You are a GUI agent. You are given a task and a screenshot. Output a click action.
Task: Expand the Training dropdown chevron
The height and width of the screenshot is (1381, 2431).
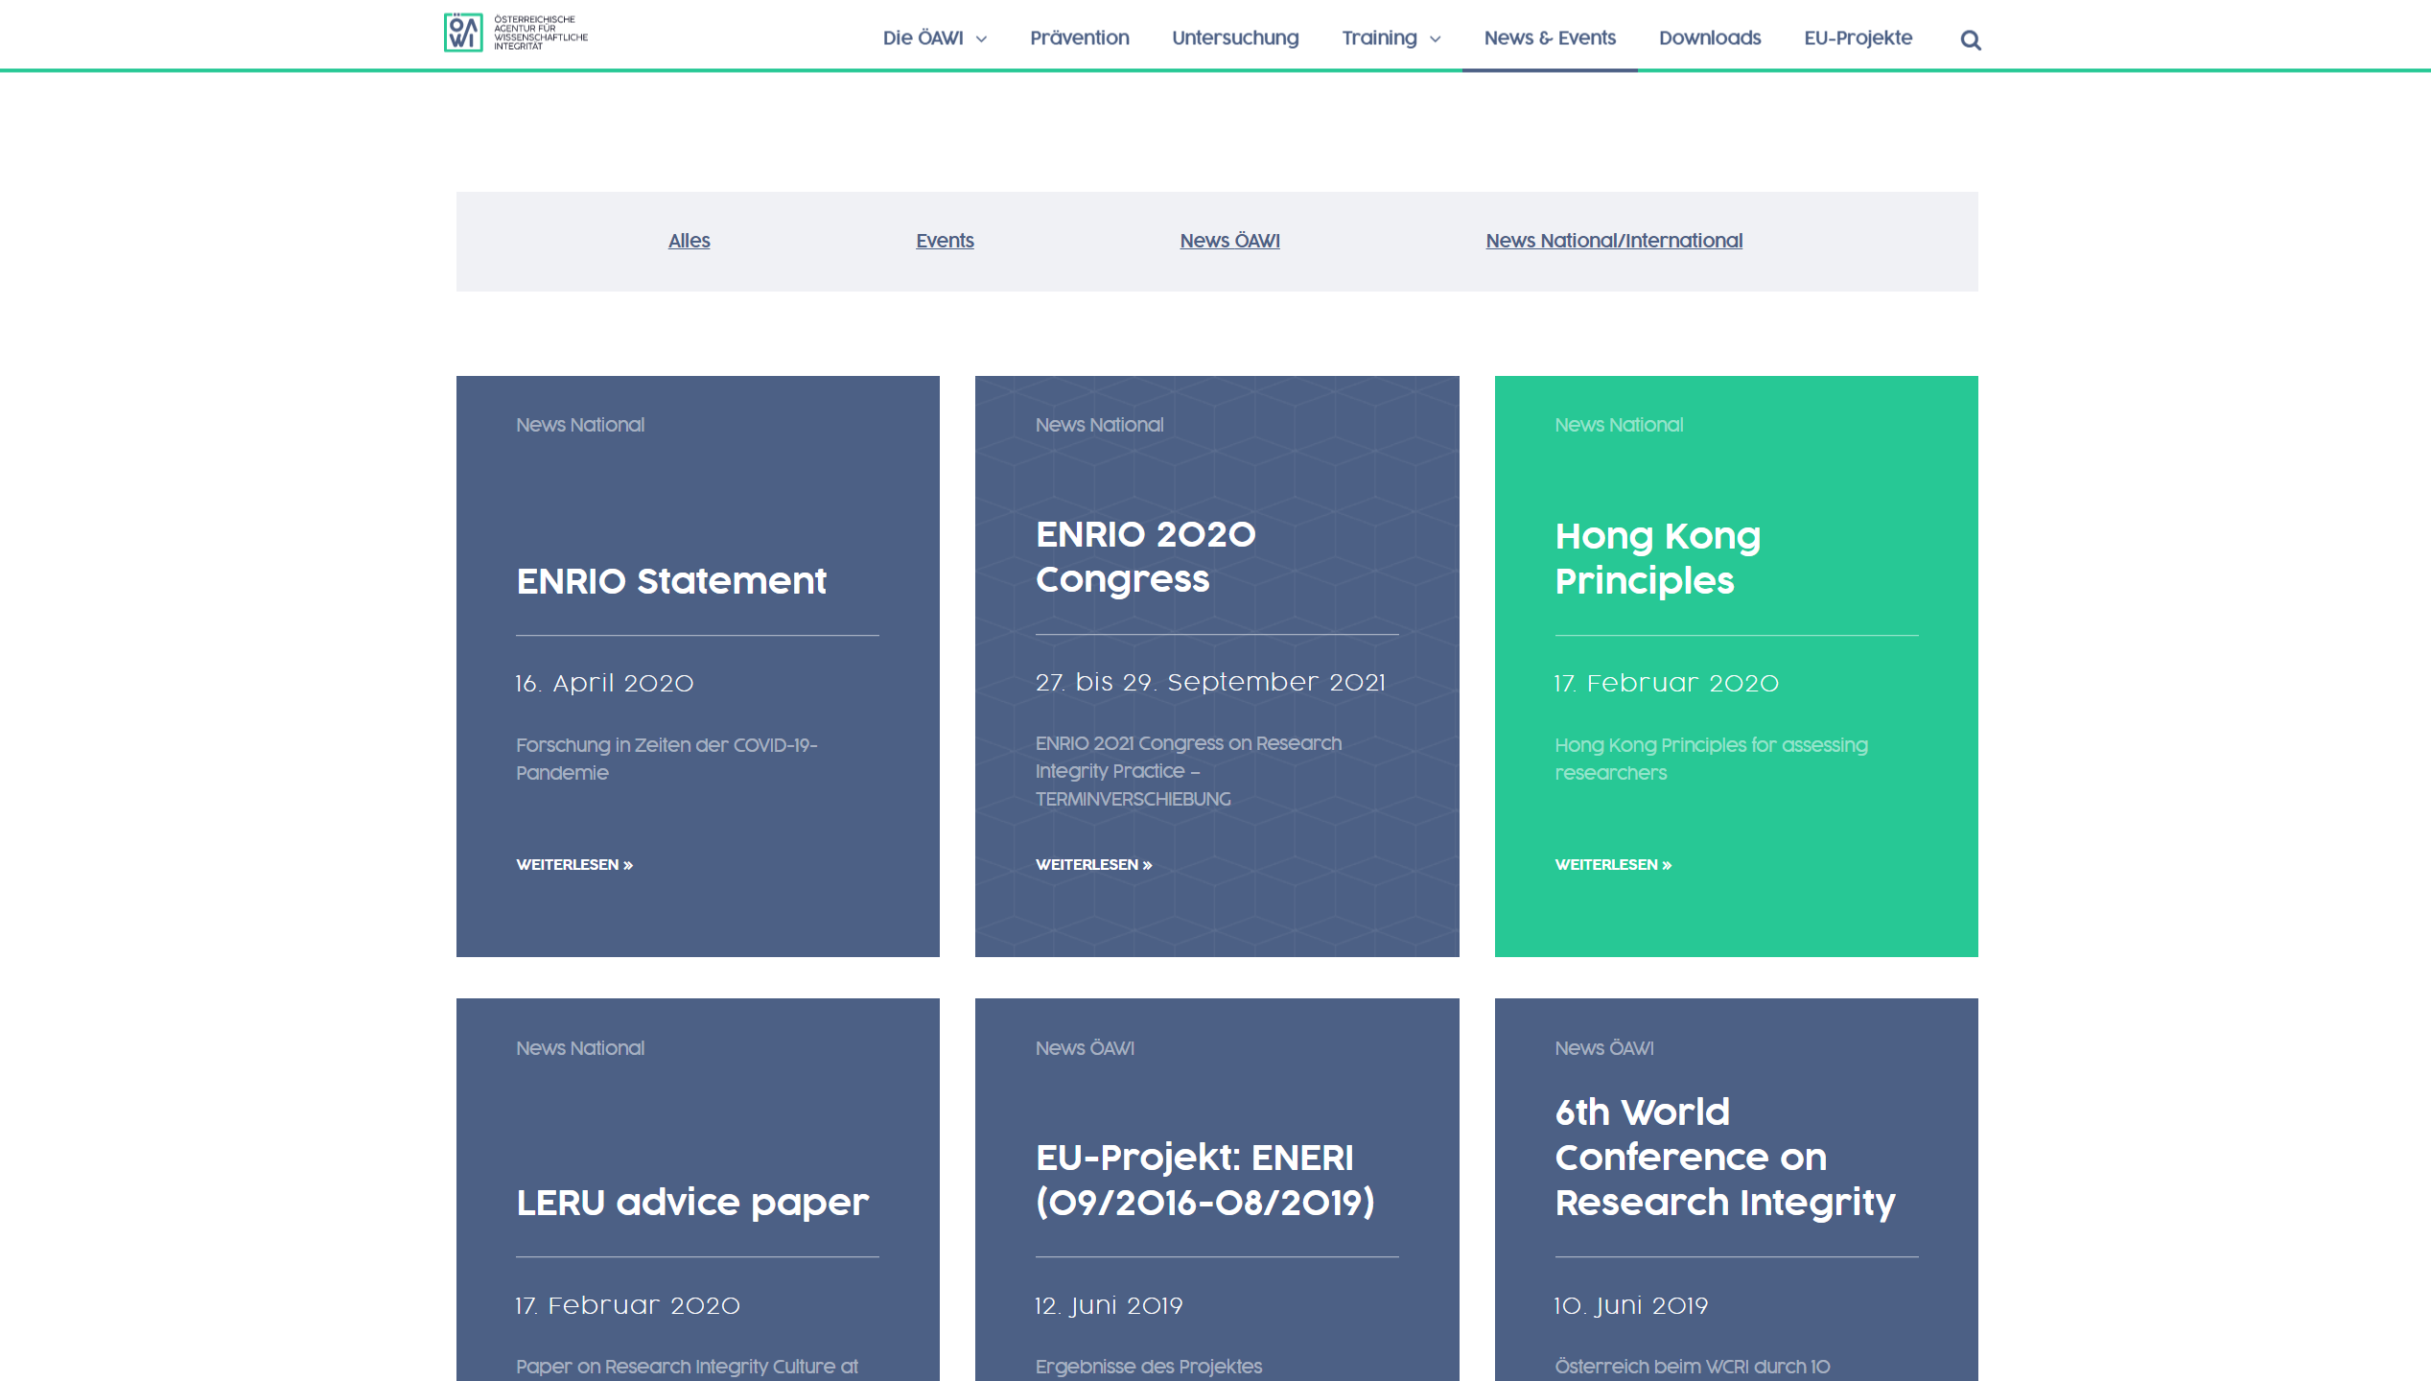pos(1435,39)
